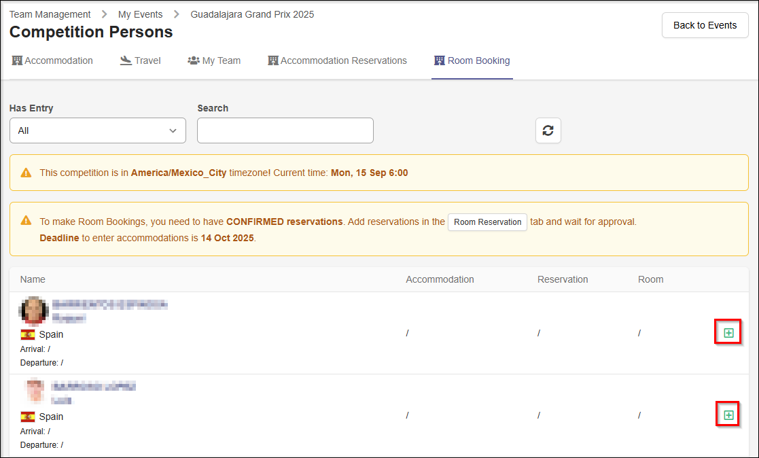759x458 pixels.
Task: Click the refresh icon button next to Search
Action: click(x=548, y=130)
